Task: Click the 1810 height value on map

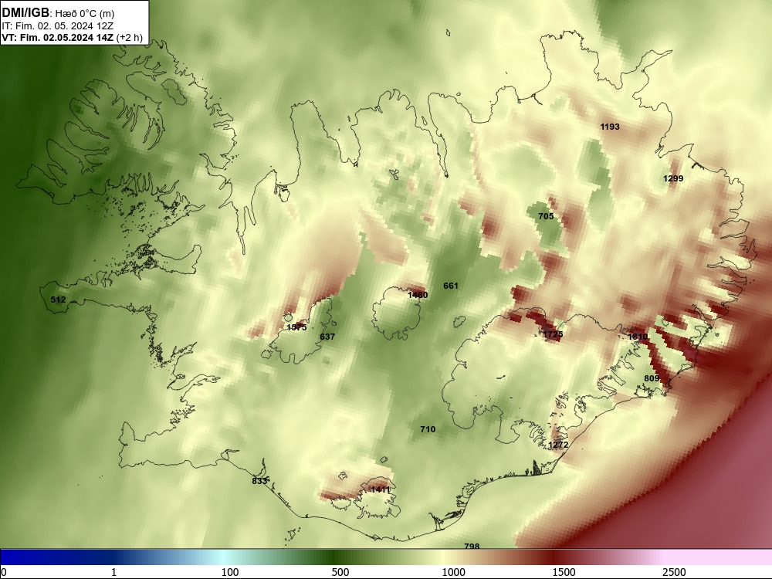Action: tap(638, 337)
